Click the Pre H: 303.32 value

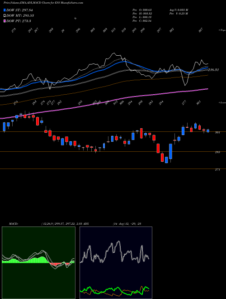142,14
